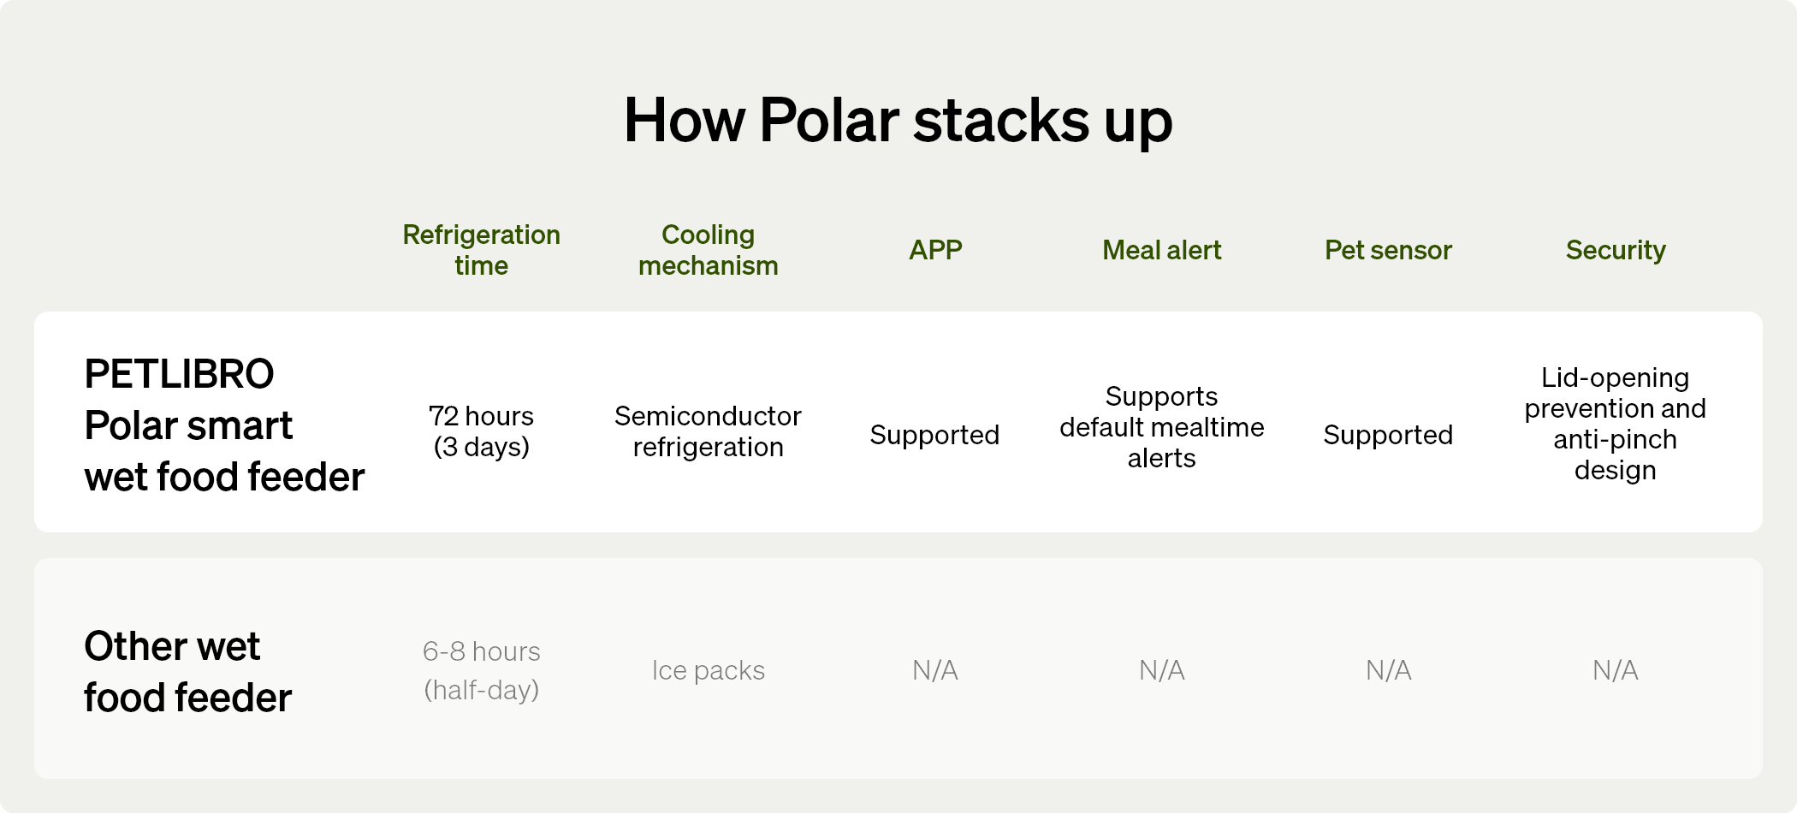Click the '72 hours (3 days)' cell
This screenshot has width=1797, height=814.
tap(481, 431)
